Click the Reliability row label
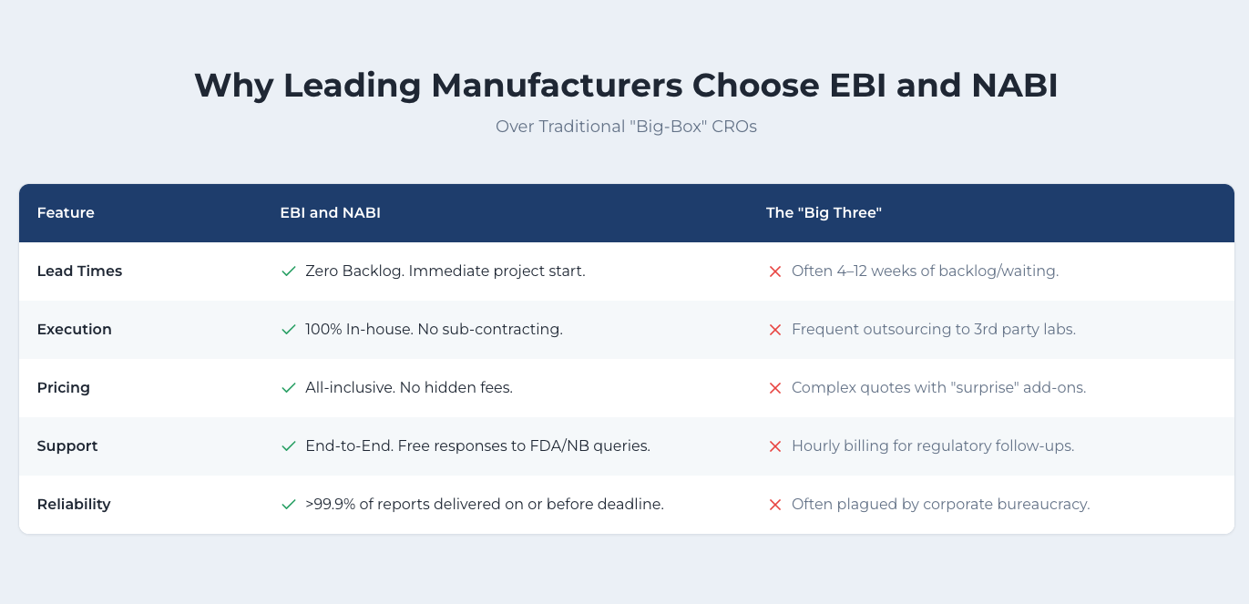This screenshot has width=1249, height=604. click(74, 505)
